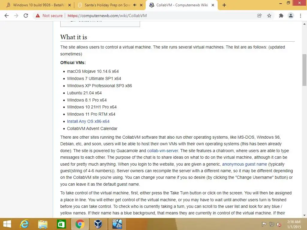
Task: Mute audio on the Santa's Holiday Prep tab
Action: click(x=135, y=5)
